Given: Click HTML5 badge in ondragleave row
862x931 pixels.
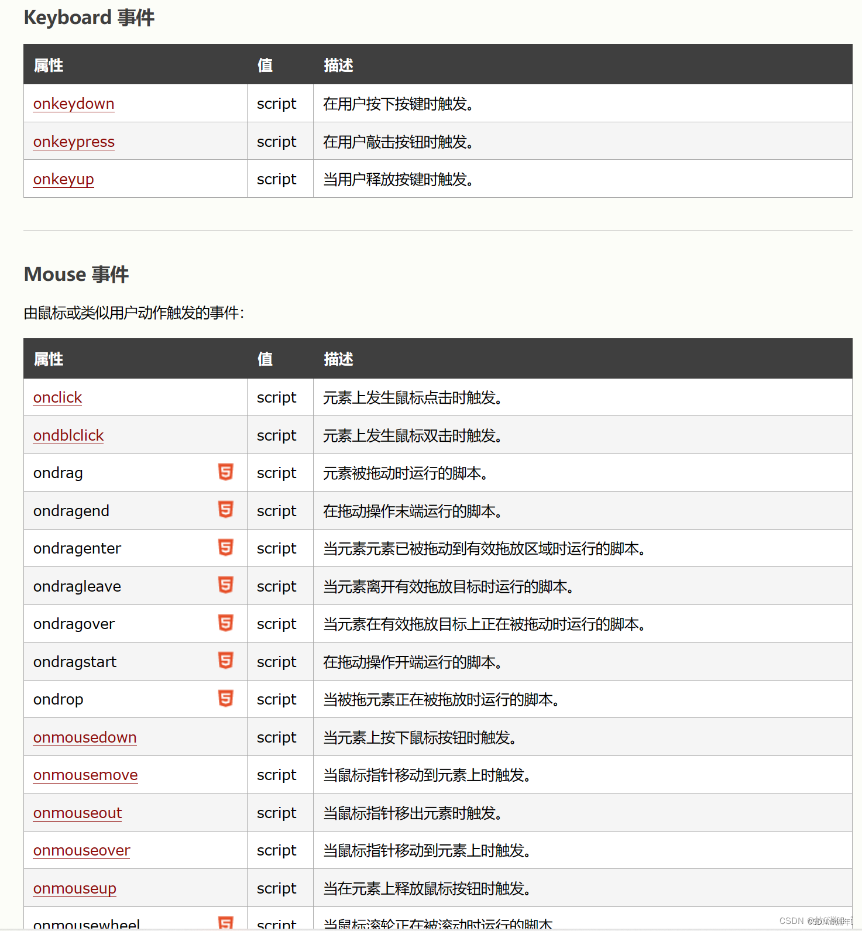Looking at the screenshot, I should (x=226, y=585).
